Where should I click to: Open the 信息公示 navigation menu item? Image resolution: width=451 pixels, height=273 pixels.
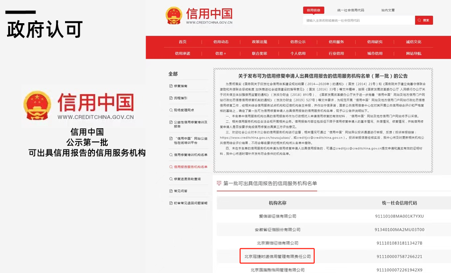pyautogui.click(x=298, y=42)
